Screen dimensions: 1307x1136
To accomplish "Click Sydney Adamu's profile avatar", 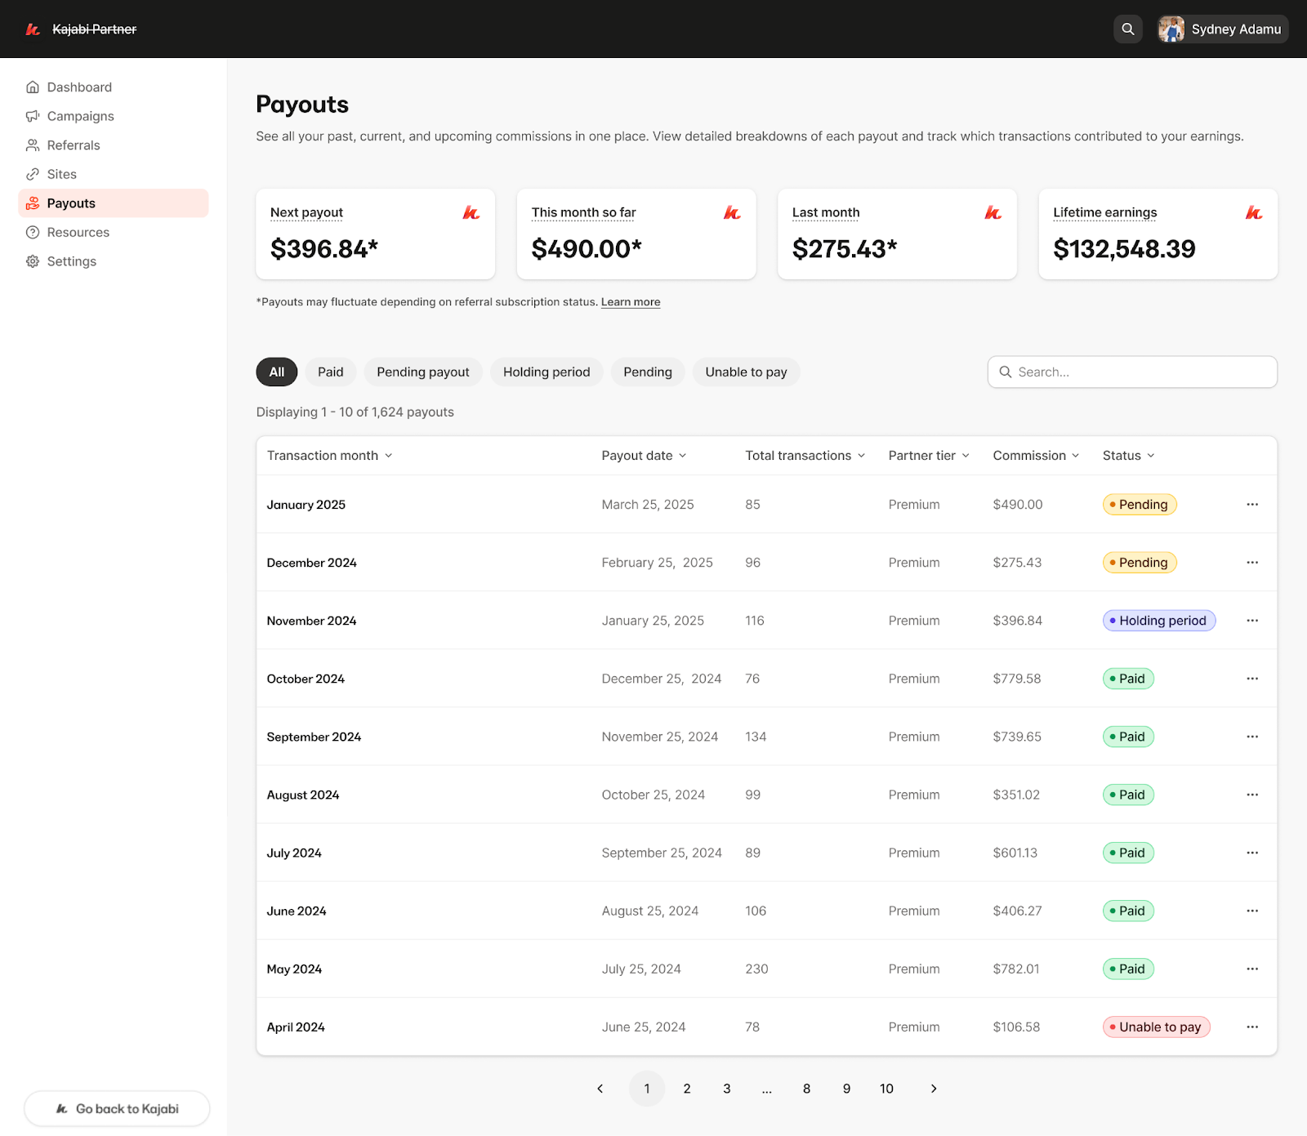I will pyautogui.click(x=1172, y=29).
